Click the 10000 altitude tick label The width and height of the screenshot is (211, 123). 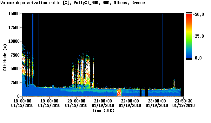14,41
